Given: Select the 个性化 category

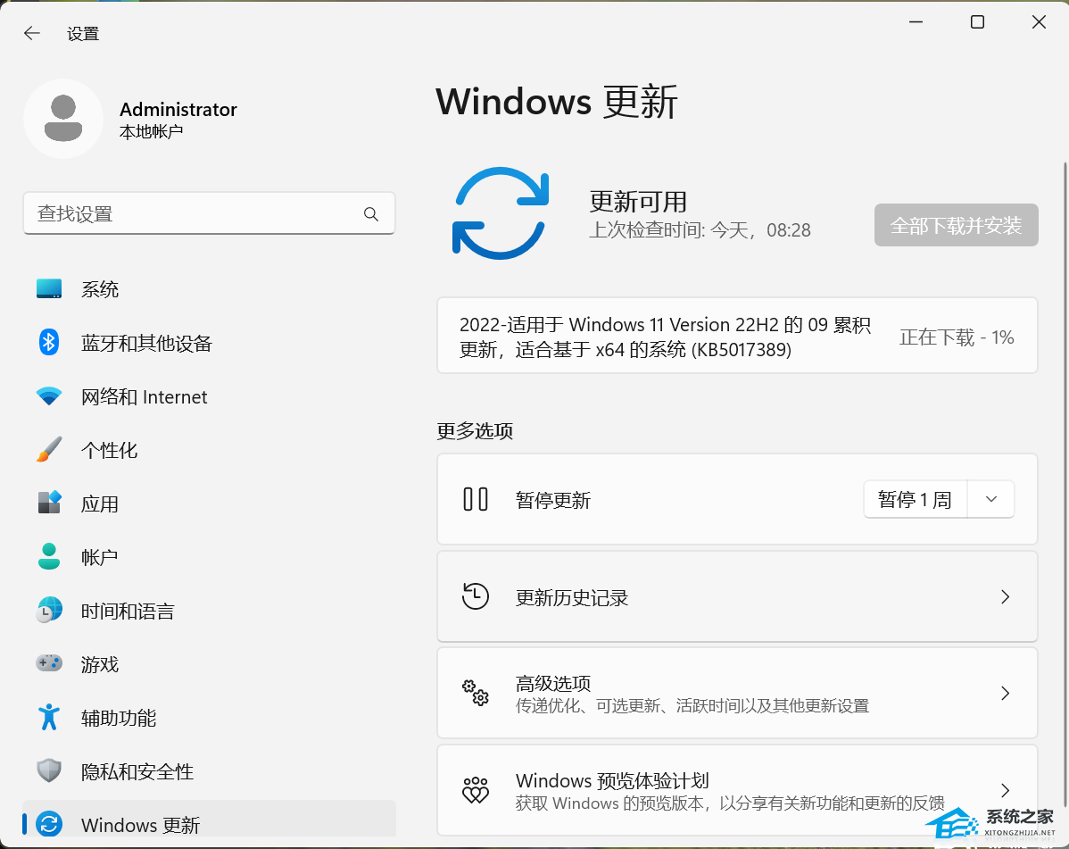Looking at the screenshot, I should [210, 449].
